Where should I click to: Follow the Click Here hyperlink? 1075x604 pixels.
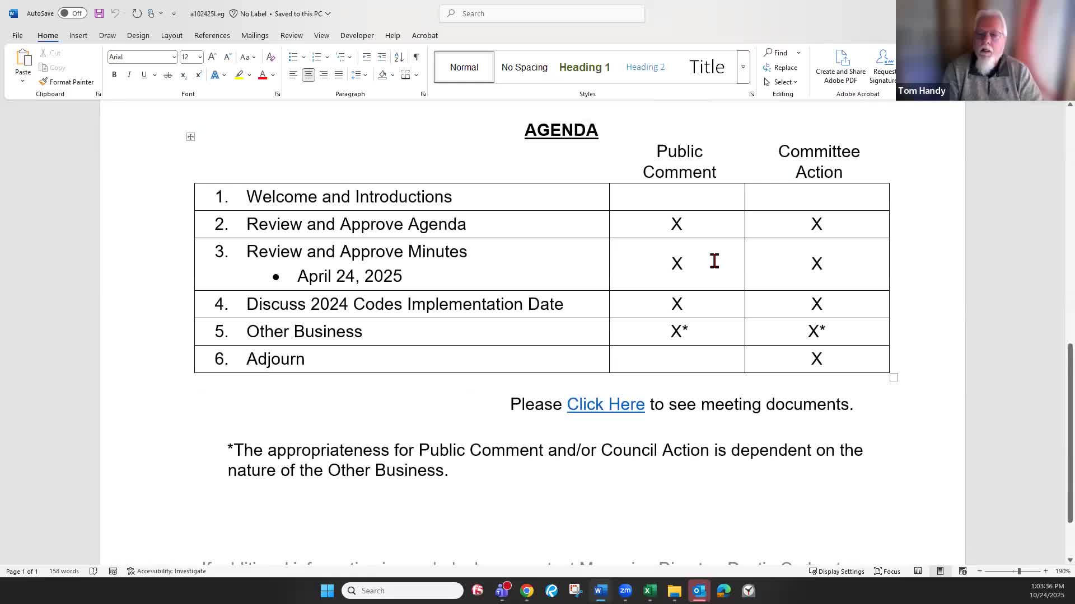(x=606, y=404)
